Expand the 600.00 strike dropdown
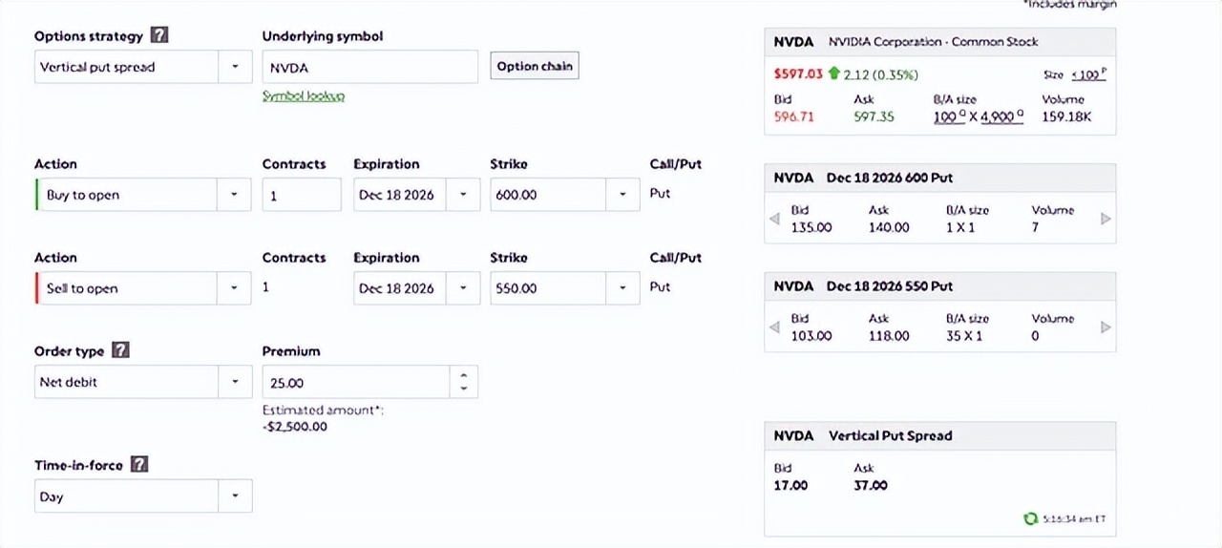 click(x=565, y=195)
